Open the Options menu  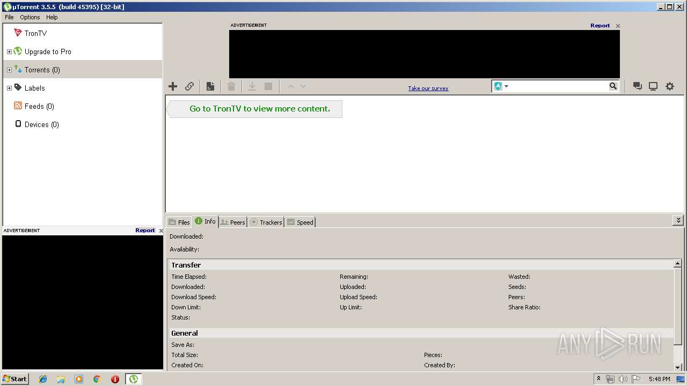click(30, 17)
